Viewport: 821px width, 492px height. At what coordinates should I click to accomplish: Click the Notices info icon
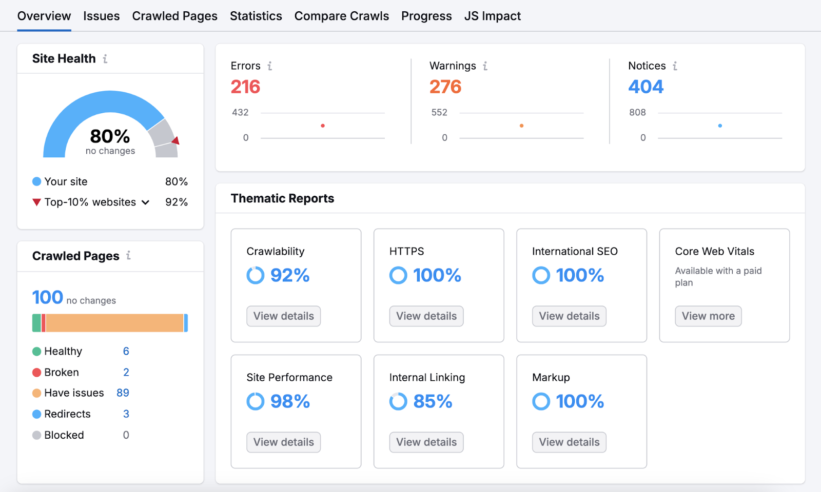tap(675, 66)
